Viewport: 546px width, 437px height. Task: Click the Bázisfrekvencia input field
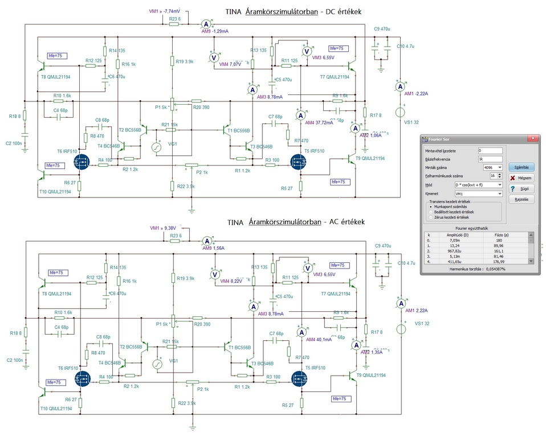pos(490,159)
